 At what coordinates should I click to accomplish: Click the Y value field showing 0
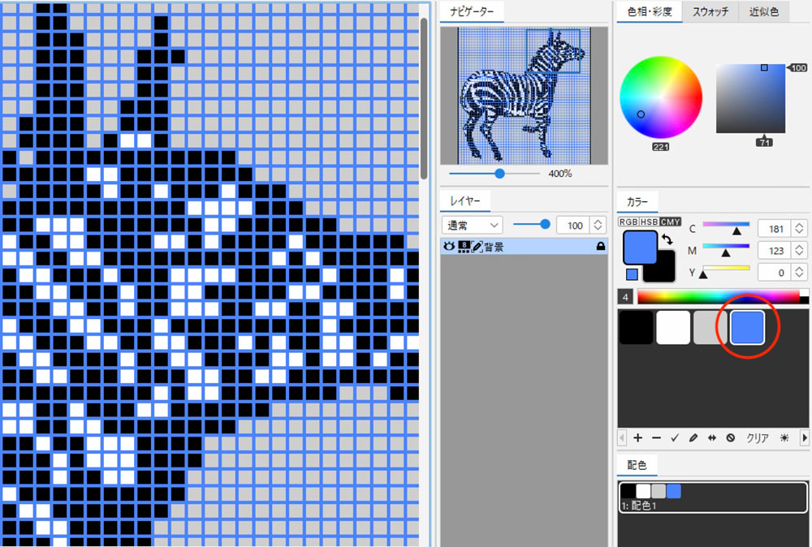tap(775, 272)
